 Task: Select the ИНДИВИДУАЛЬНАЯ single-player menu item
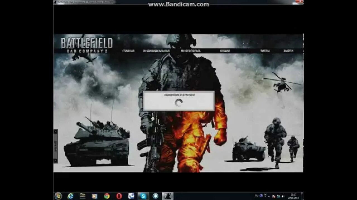point(156,51)
